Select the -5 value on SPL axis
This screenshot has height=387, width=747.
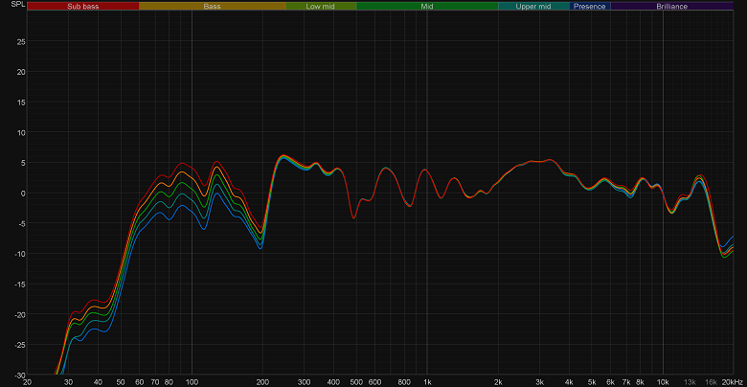(x=22, y=223)
